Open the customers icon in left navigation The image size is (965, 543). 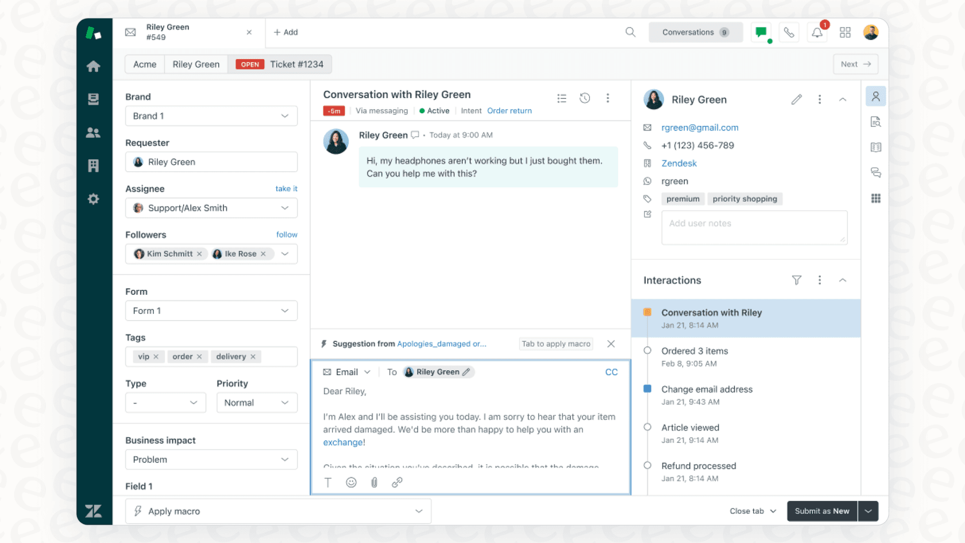click(93, 133)
